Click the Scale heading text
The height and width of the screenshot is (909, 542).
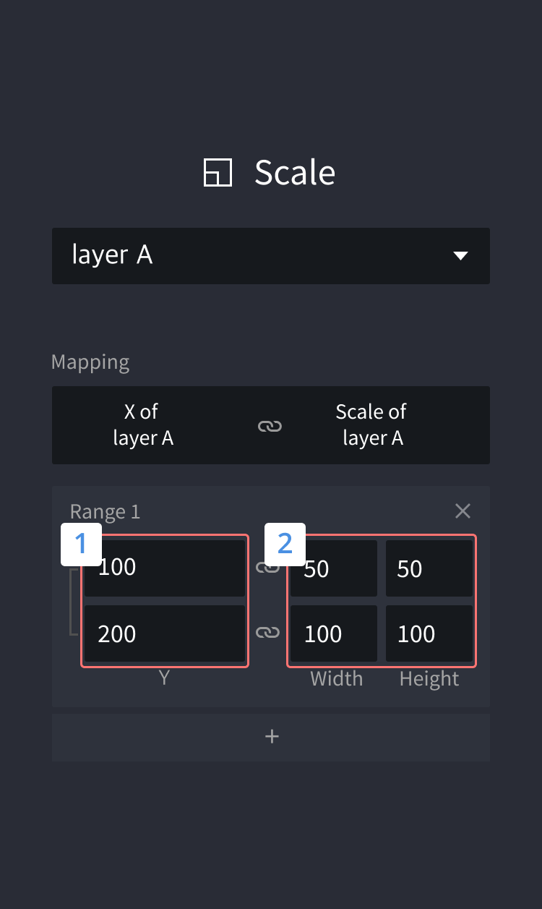(295, 173)
